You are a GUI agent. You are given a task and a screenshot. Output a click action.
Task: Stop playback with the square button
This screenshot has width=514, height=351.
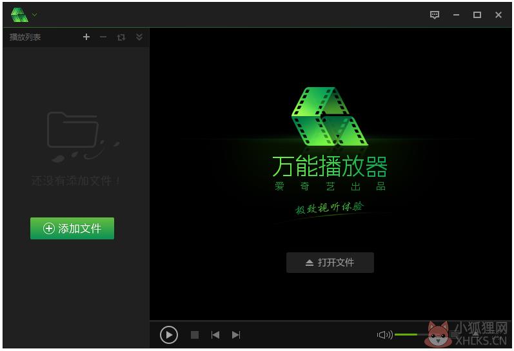(x=195, y=335)
